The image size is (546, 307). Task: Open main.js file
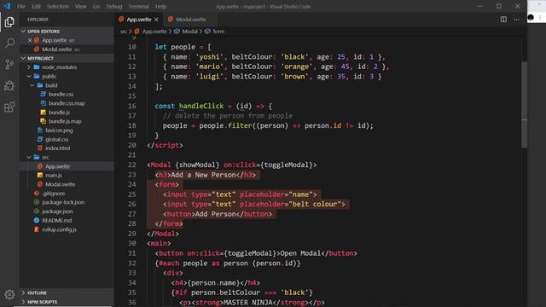(53, 176)
